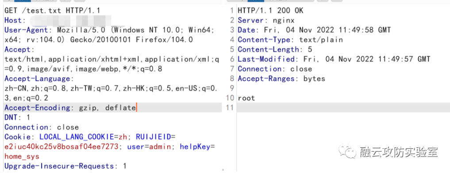Click at end of Accept-Encoding line
Viewport: 450px width, 187px height.
click(136, 108)
